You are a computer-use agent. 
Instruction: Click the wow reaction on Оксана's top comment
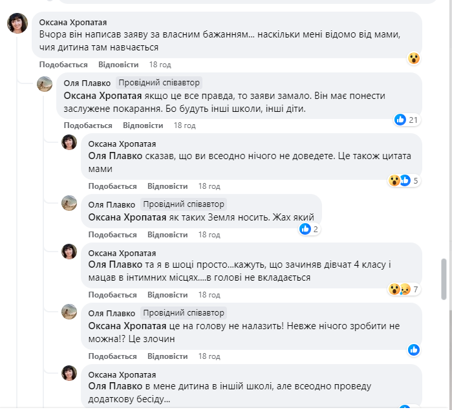click(x=414, y=58)
